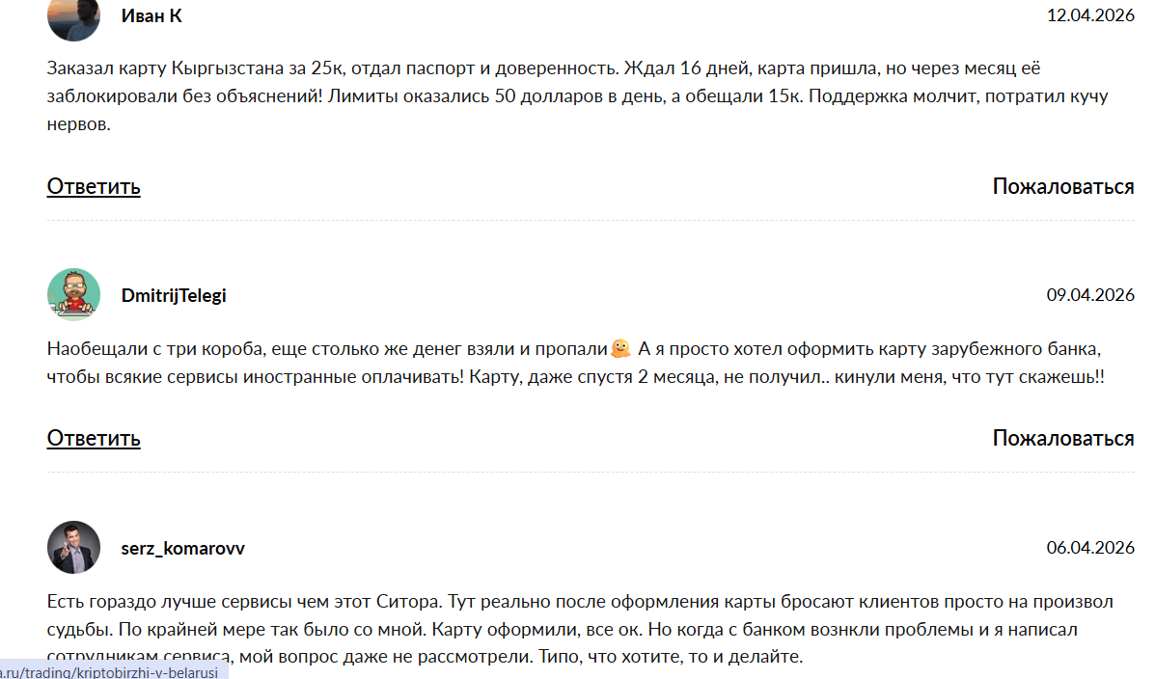The height and width of the screenshot is (679, 1155).
Task: Select the 06.04.2026 date label
Action: (x=1089, y=547)
